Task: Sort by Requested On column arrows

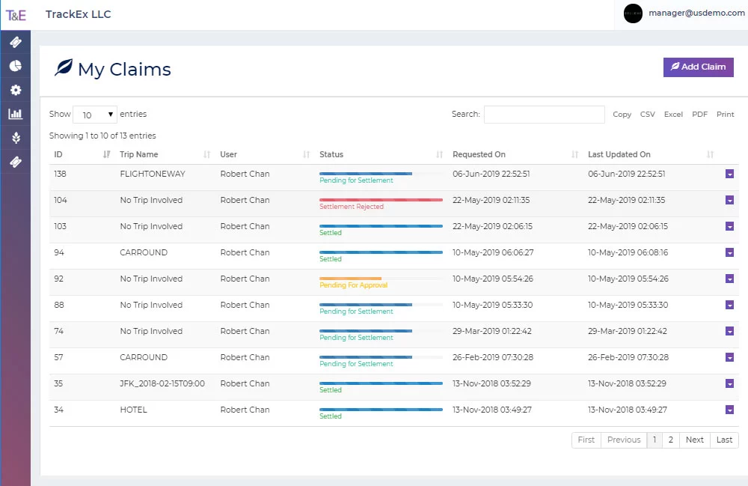Action: pyautogui.click(x=574, y=154)
